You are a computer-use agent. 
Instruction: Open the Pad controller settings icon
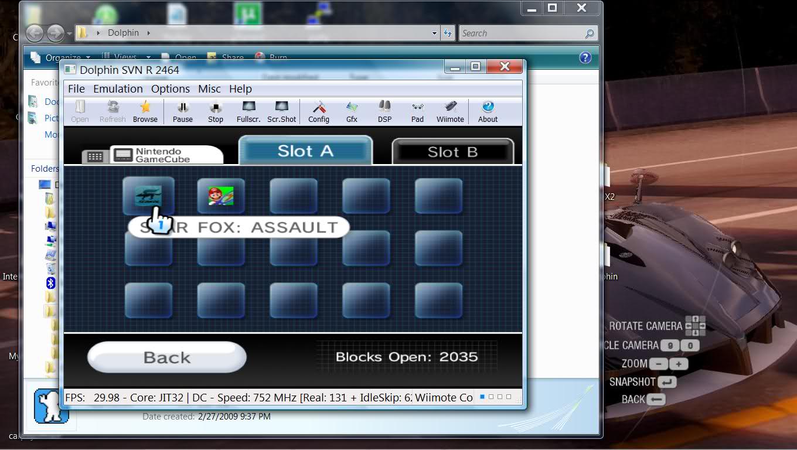417,111
